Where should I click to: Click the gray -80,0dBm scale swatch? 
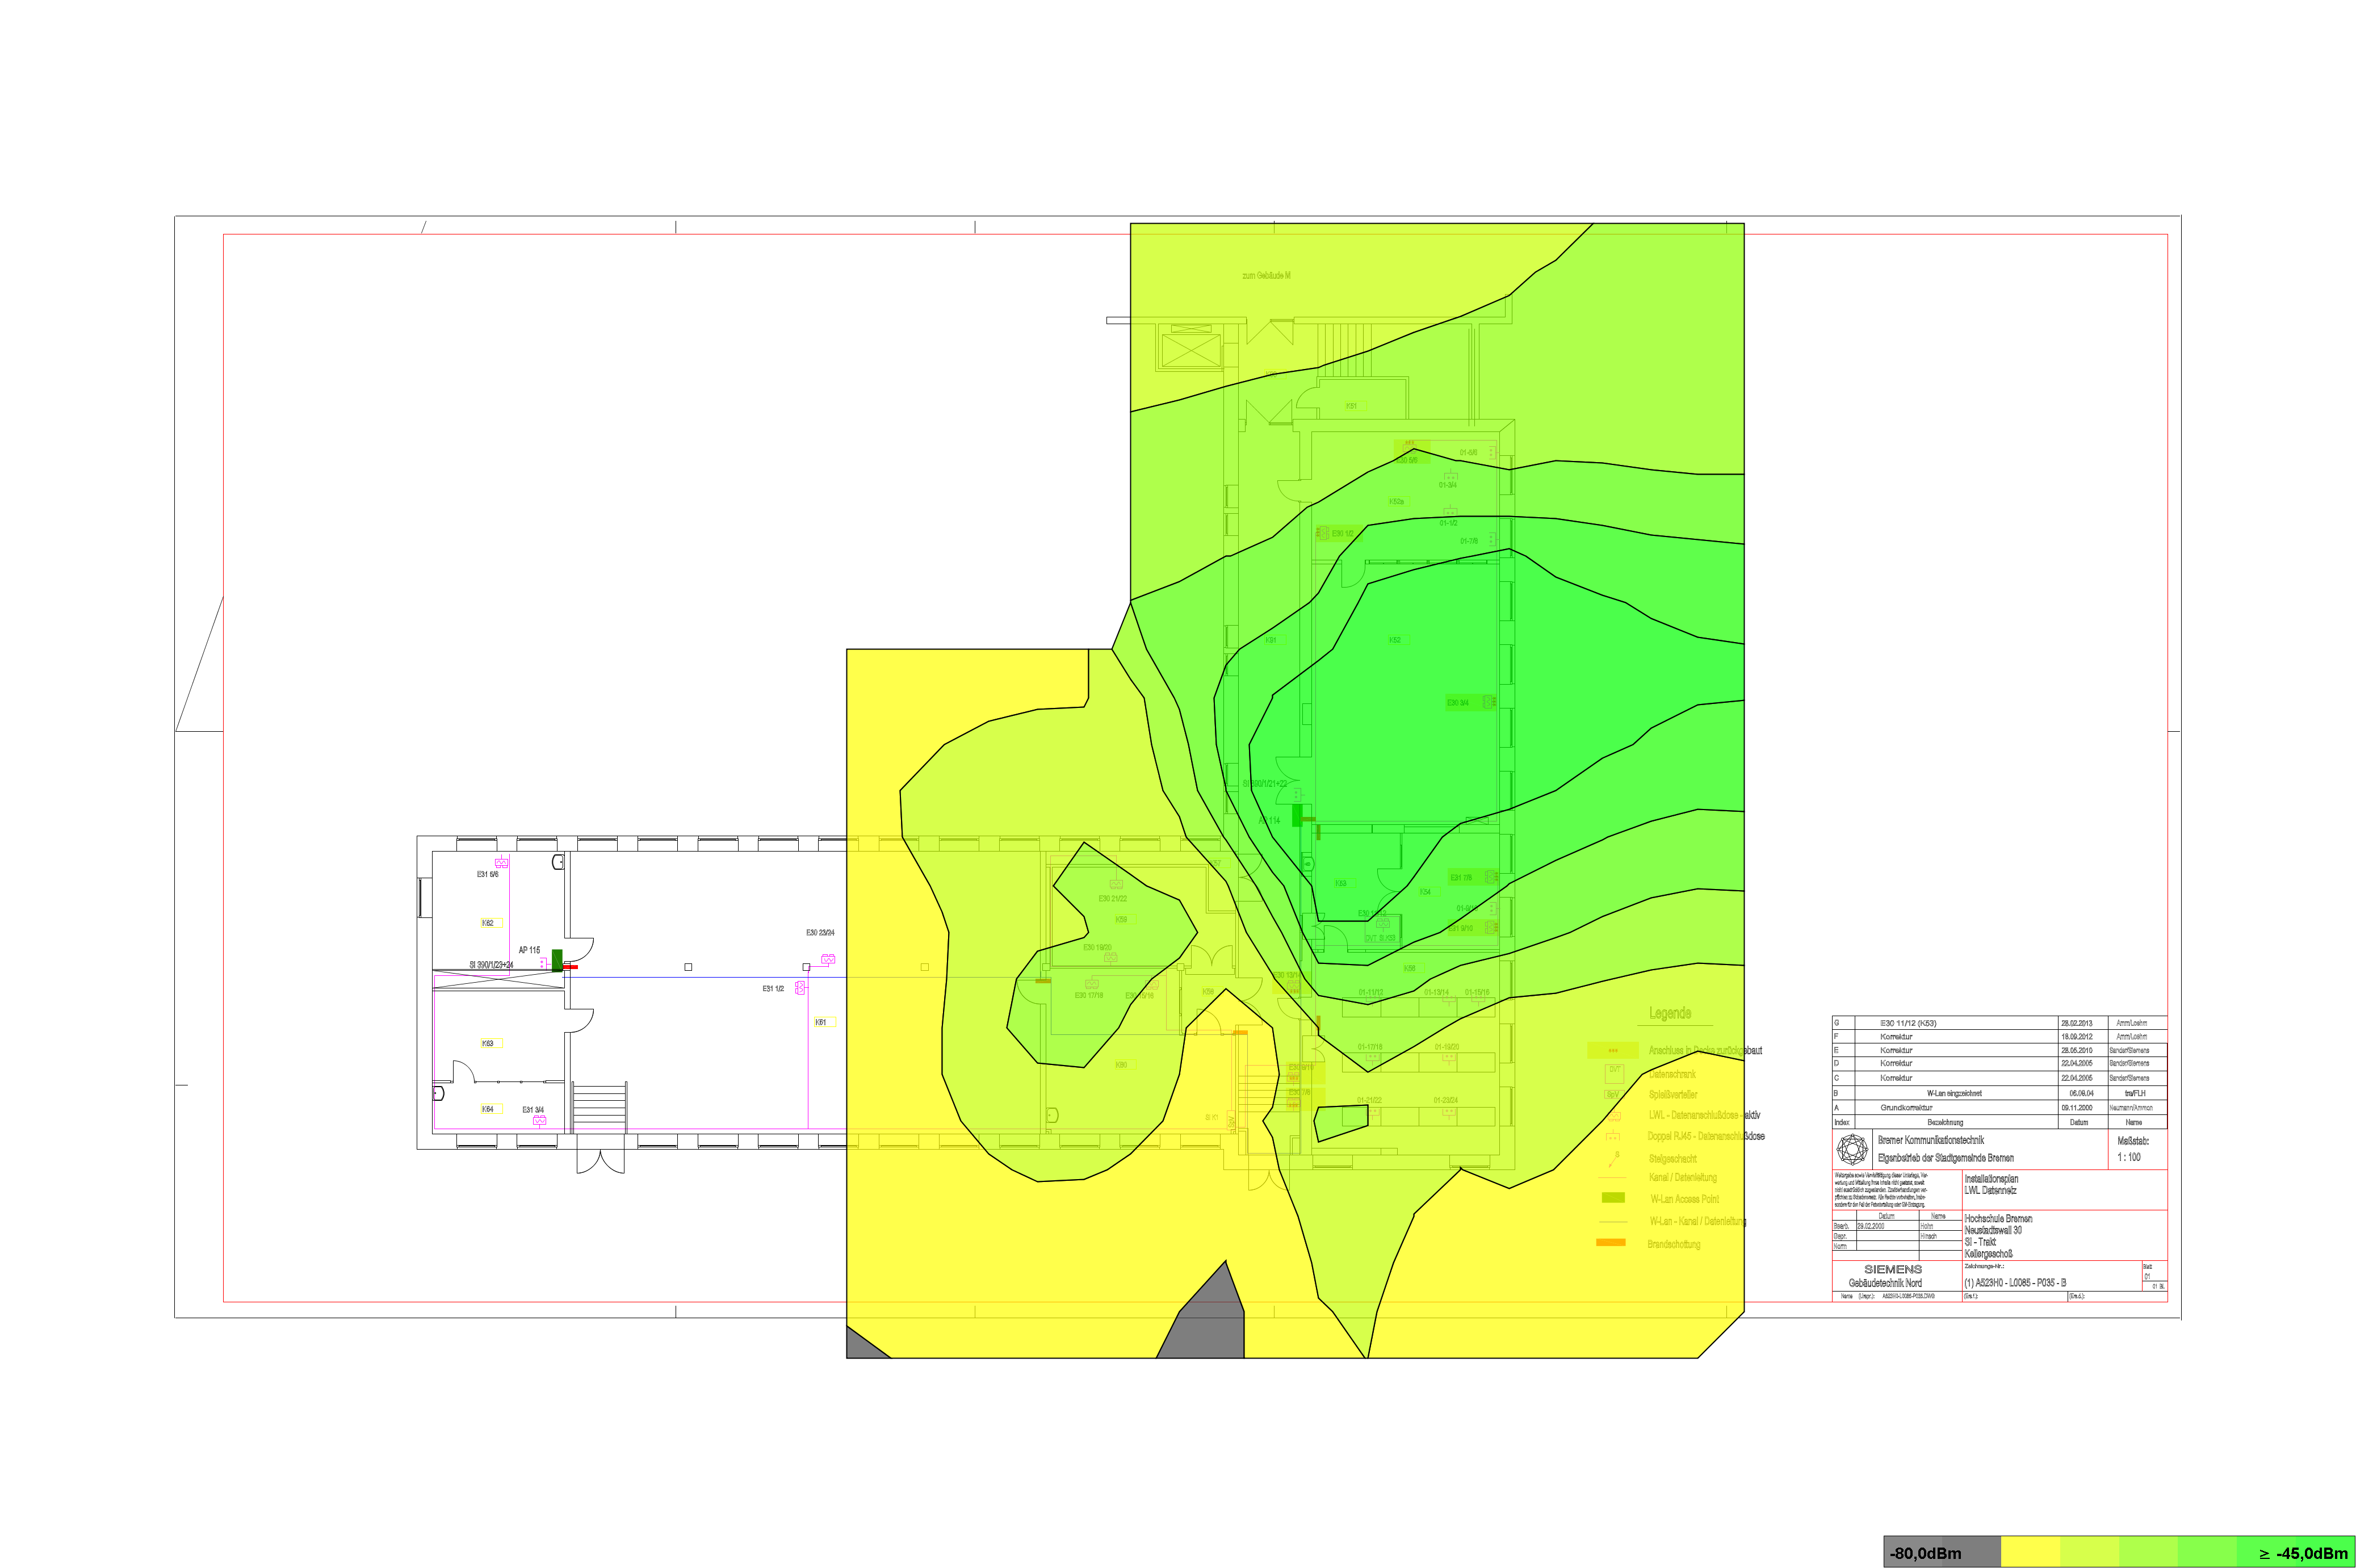click(1941, 1553)
